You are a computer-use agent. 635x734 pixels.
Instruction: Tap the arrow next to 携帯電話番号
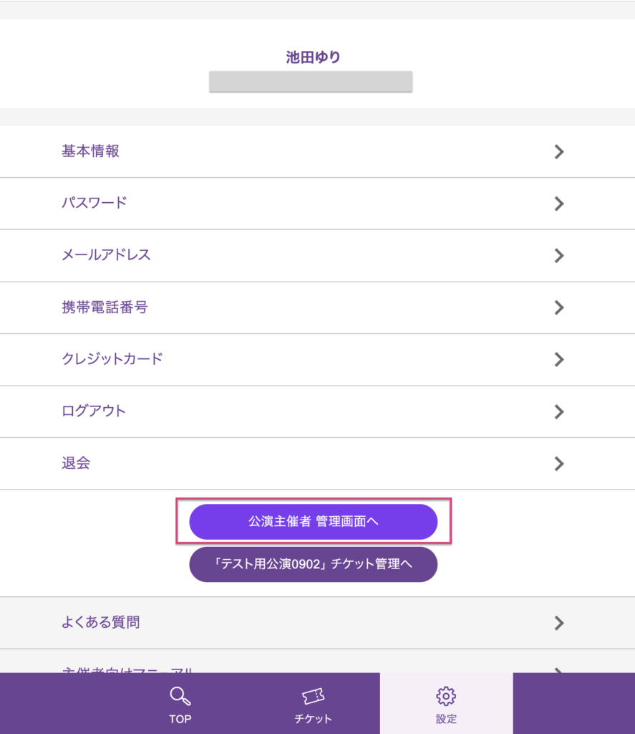tap(559, 308)
